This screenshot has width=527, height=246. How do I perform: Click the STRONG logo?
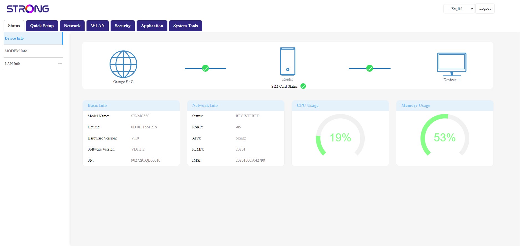coord(28,9)
